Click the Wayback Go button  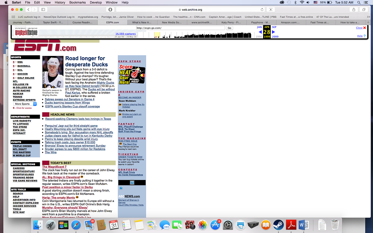(229, 28)
